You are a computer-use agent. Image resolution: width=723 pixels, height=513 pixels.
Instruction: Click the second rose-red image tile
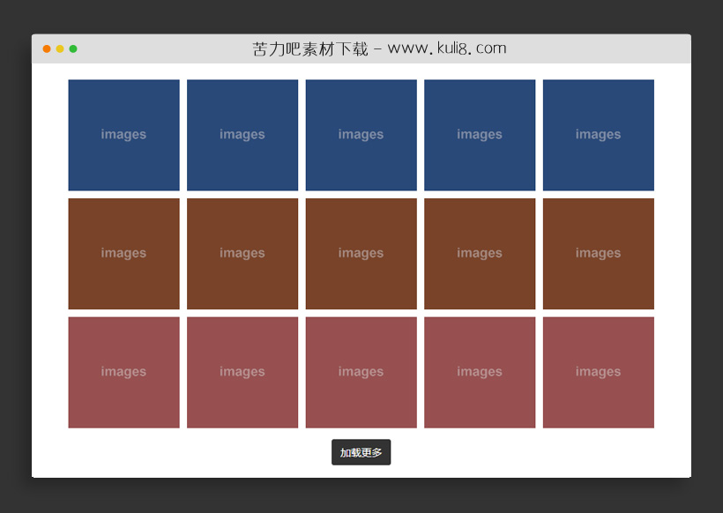tap(242, 372)
